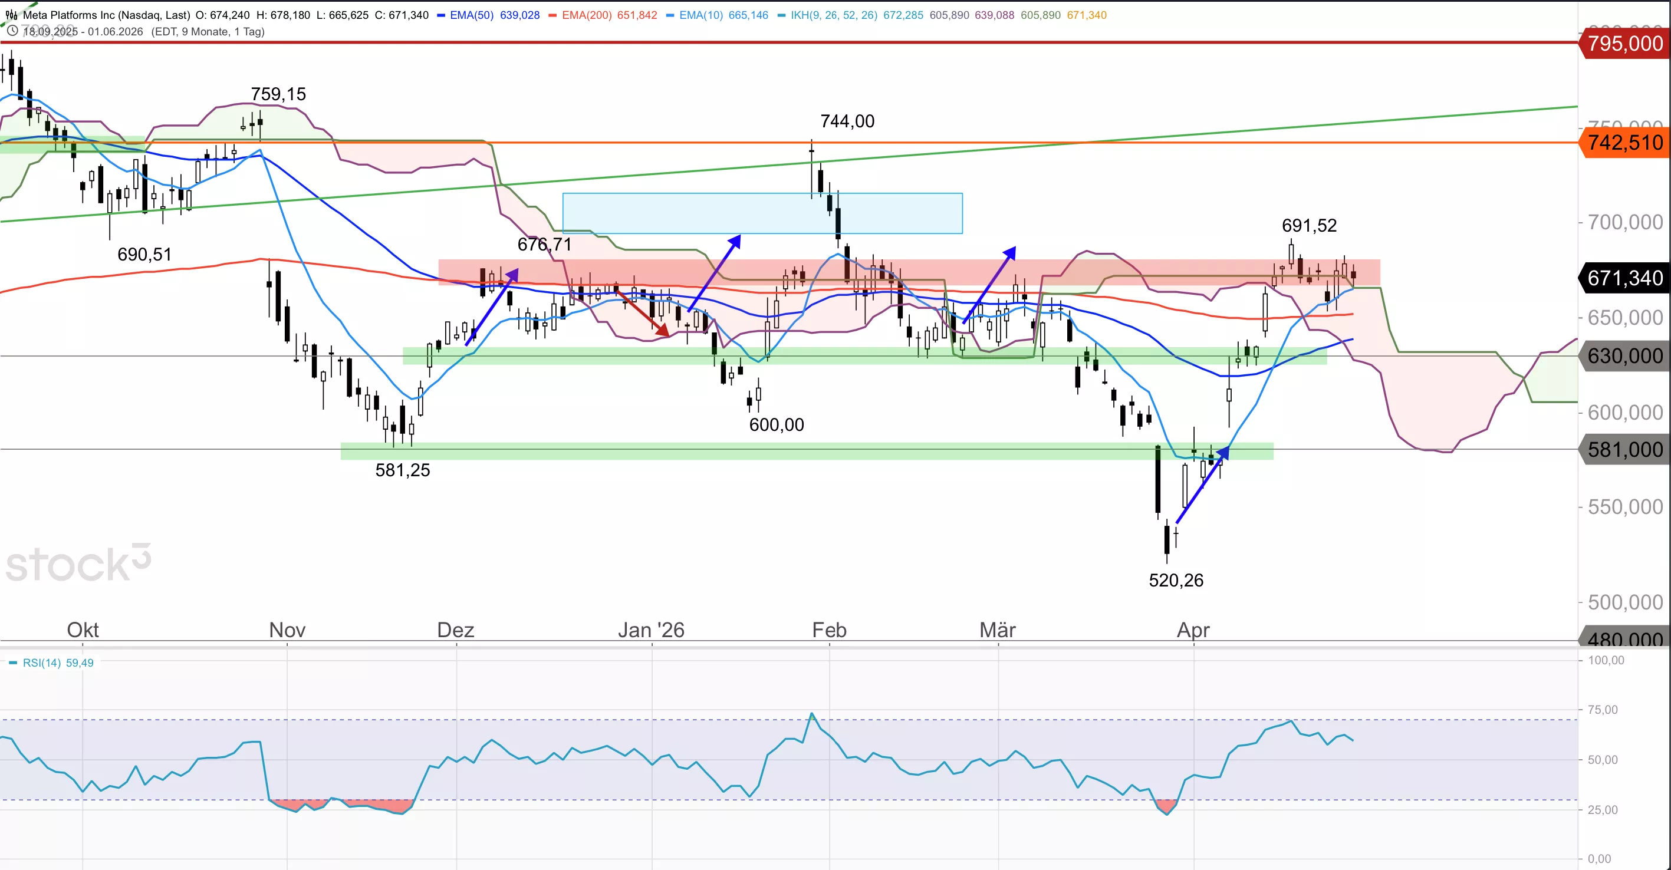Image resolution: width=1671 pixels, height=870 pixels.
Task: Click the RSI(14) legend marker in lower panel
Action: click(x=13, y=663)
